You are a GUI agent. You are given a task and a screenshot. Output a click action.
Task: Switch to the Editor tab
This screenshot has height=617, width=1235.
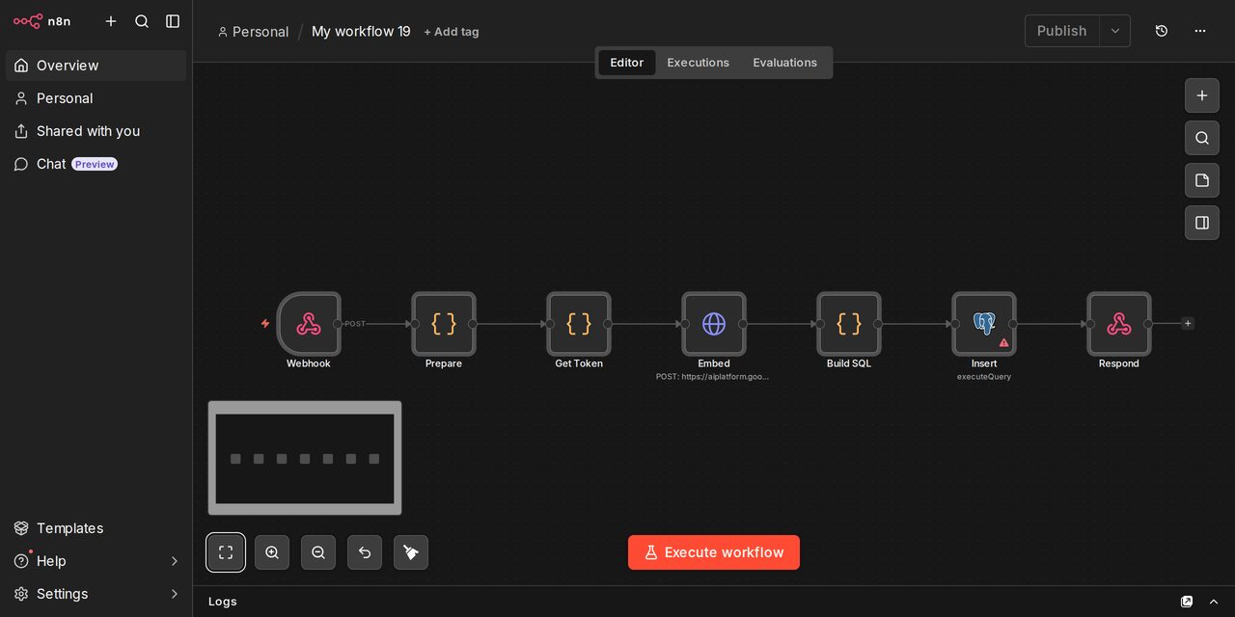pos(626,63)
